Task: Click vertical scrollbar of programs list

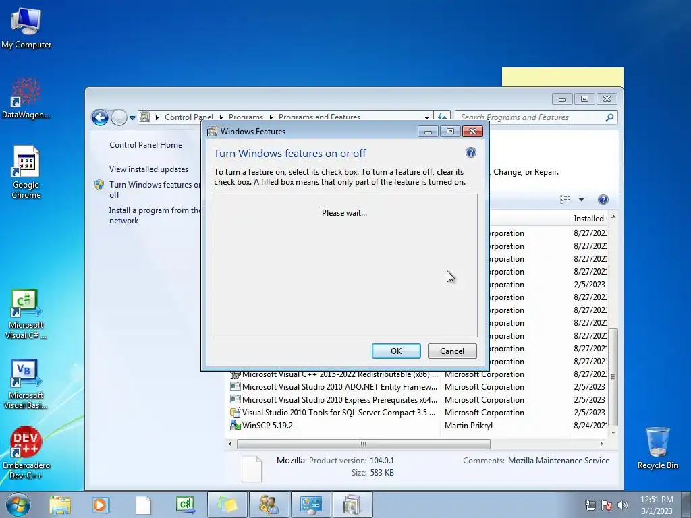Action: [x=613, y=377]
